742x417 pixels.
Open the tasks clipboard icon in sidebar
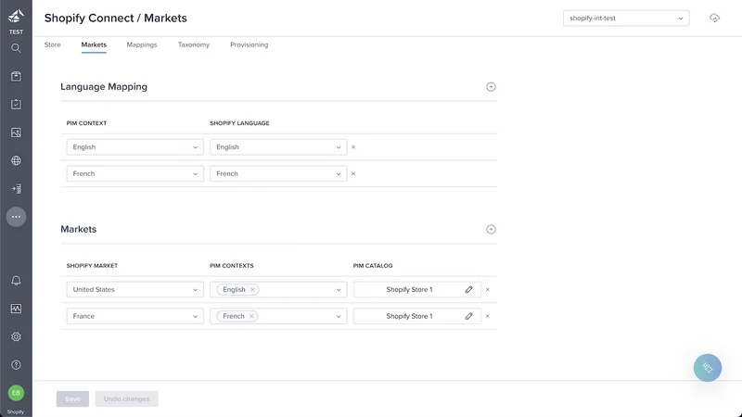tap(16, 104)
